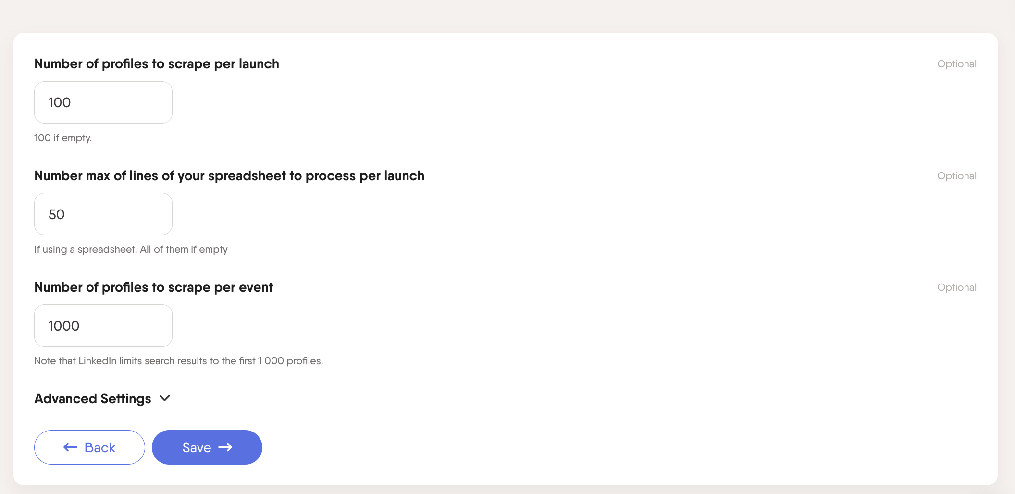Image resolution: width=1015 pixels, height=494 pixels.
Task: Click the spreadsheet lines per launch heading
Action: coord(229,175)
